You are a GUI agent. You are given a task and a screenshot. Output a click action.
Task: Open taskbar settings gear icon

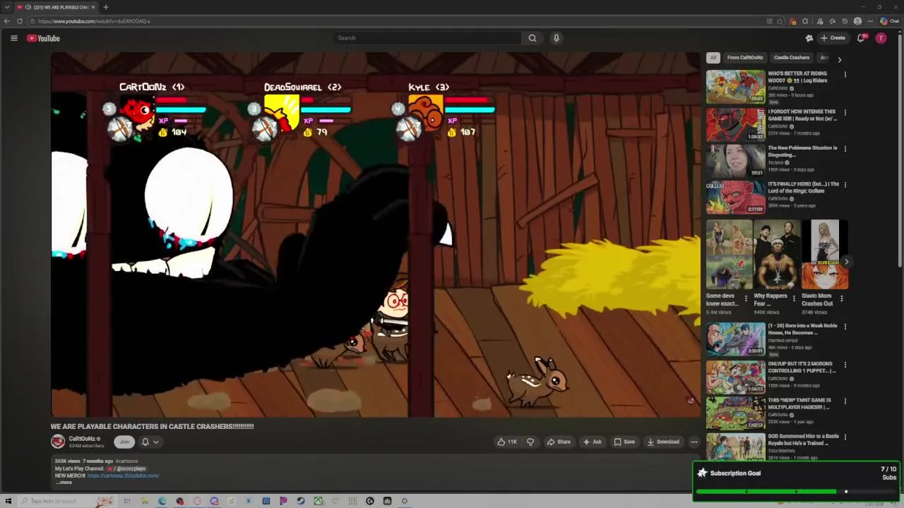pos(405,501)
